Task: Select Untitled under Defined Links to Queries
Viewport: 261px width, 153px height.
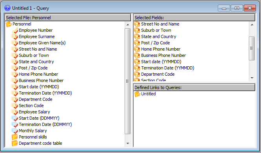Action: point(148,94)
